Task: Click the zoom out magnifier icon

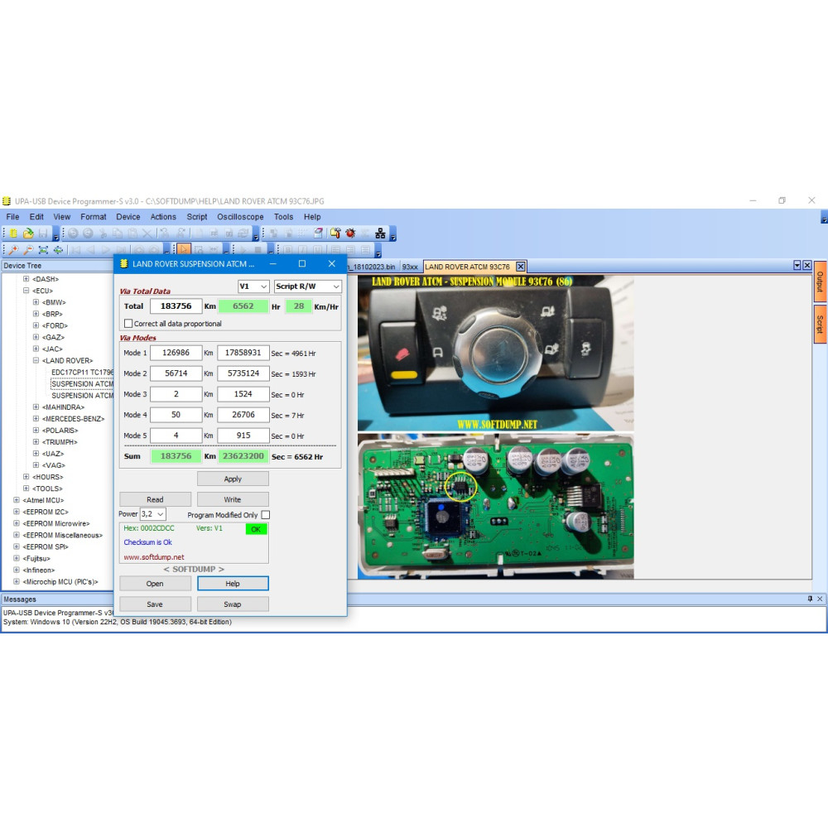Action: pyautogui.click(x=28, y=250)
